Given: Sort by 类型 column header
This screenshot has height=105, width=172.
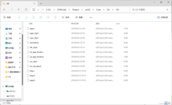Looking at the screenshot, I should click(x=97, y=23).
